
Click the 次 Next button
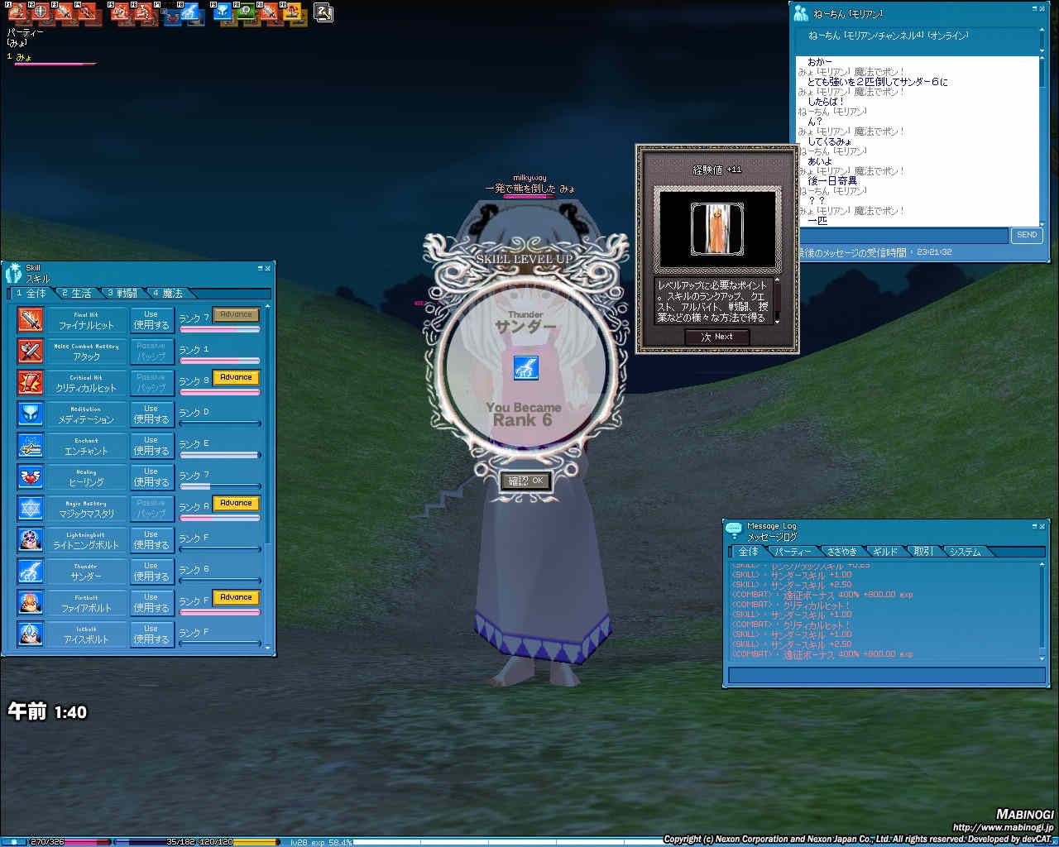click(x=717, y=337)
